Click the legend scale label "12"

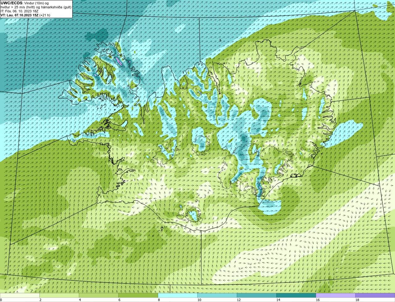click(x=239, y=300)
